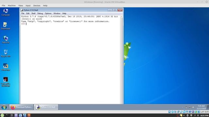Open the Python Shell Edit menu
Screen dimensions: 209x117
click(x=28, y=13)
